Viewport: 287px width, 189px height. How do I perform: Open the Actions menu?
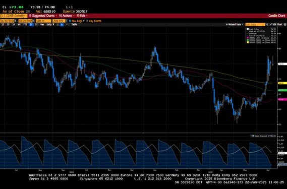pos(67,16)
